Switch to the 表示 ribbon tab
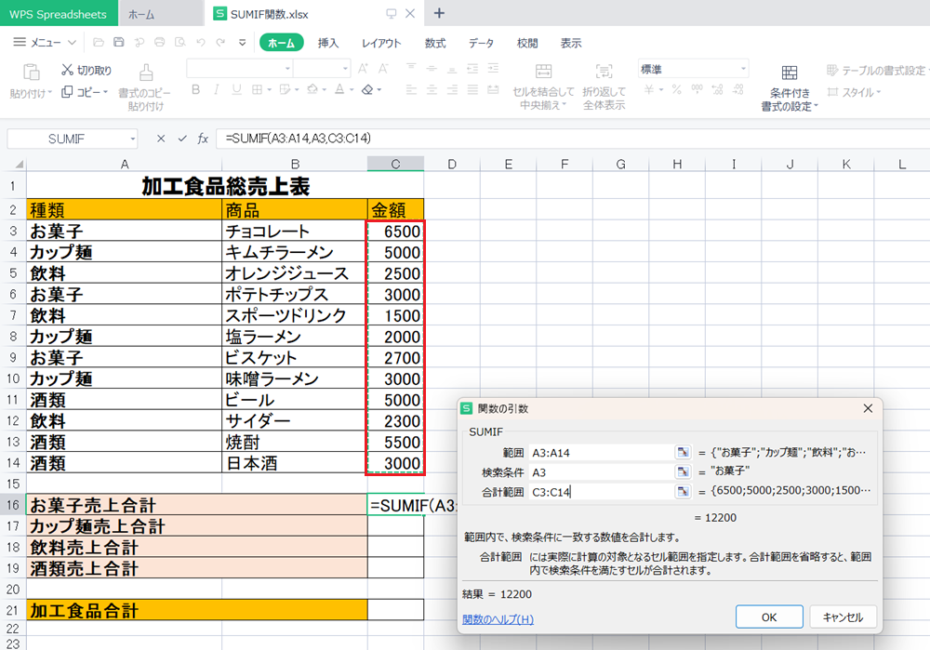This screenshot has width=930, height=650. point(571,43)
